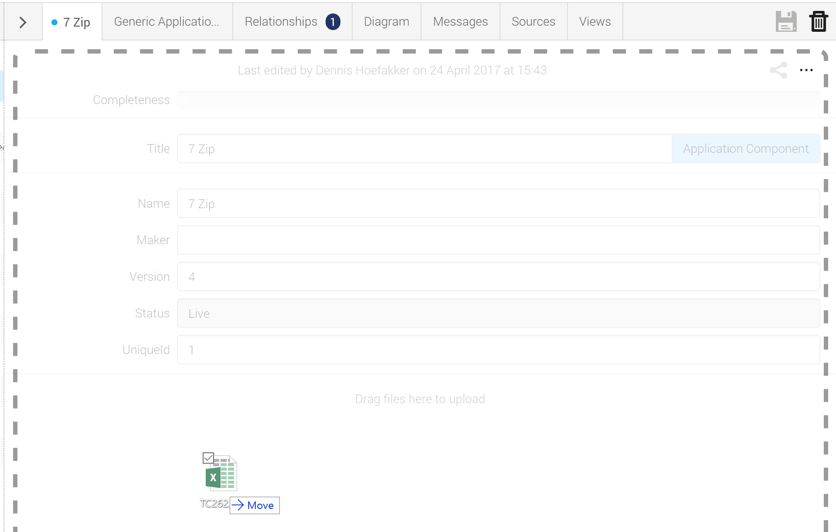Click the save floppy disk icon

[x=786, y=21]
